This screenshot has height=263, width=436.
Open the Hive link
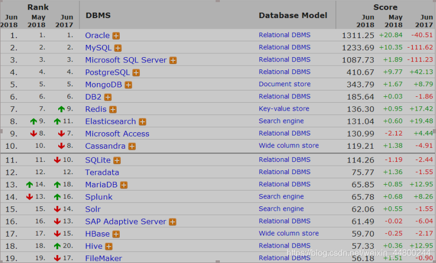(x=94, y=246)
